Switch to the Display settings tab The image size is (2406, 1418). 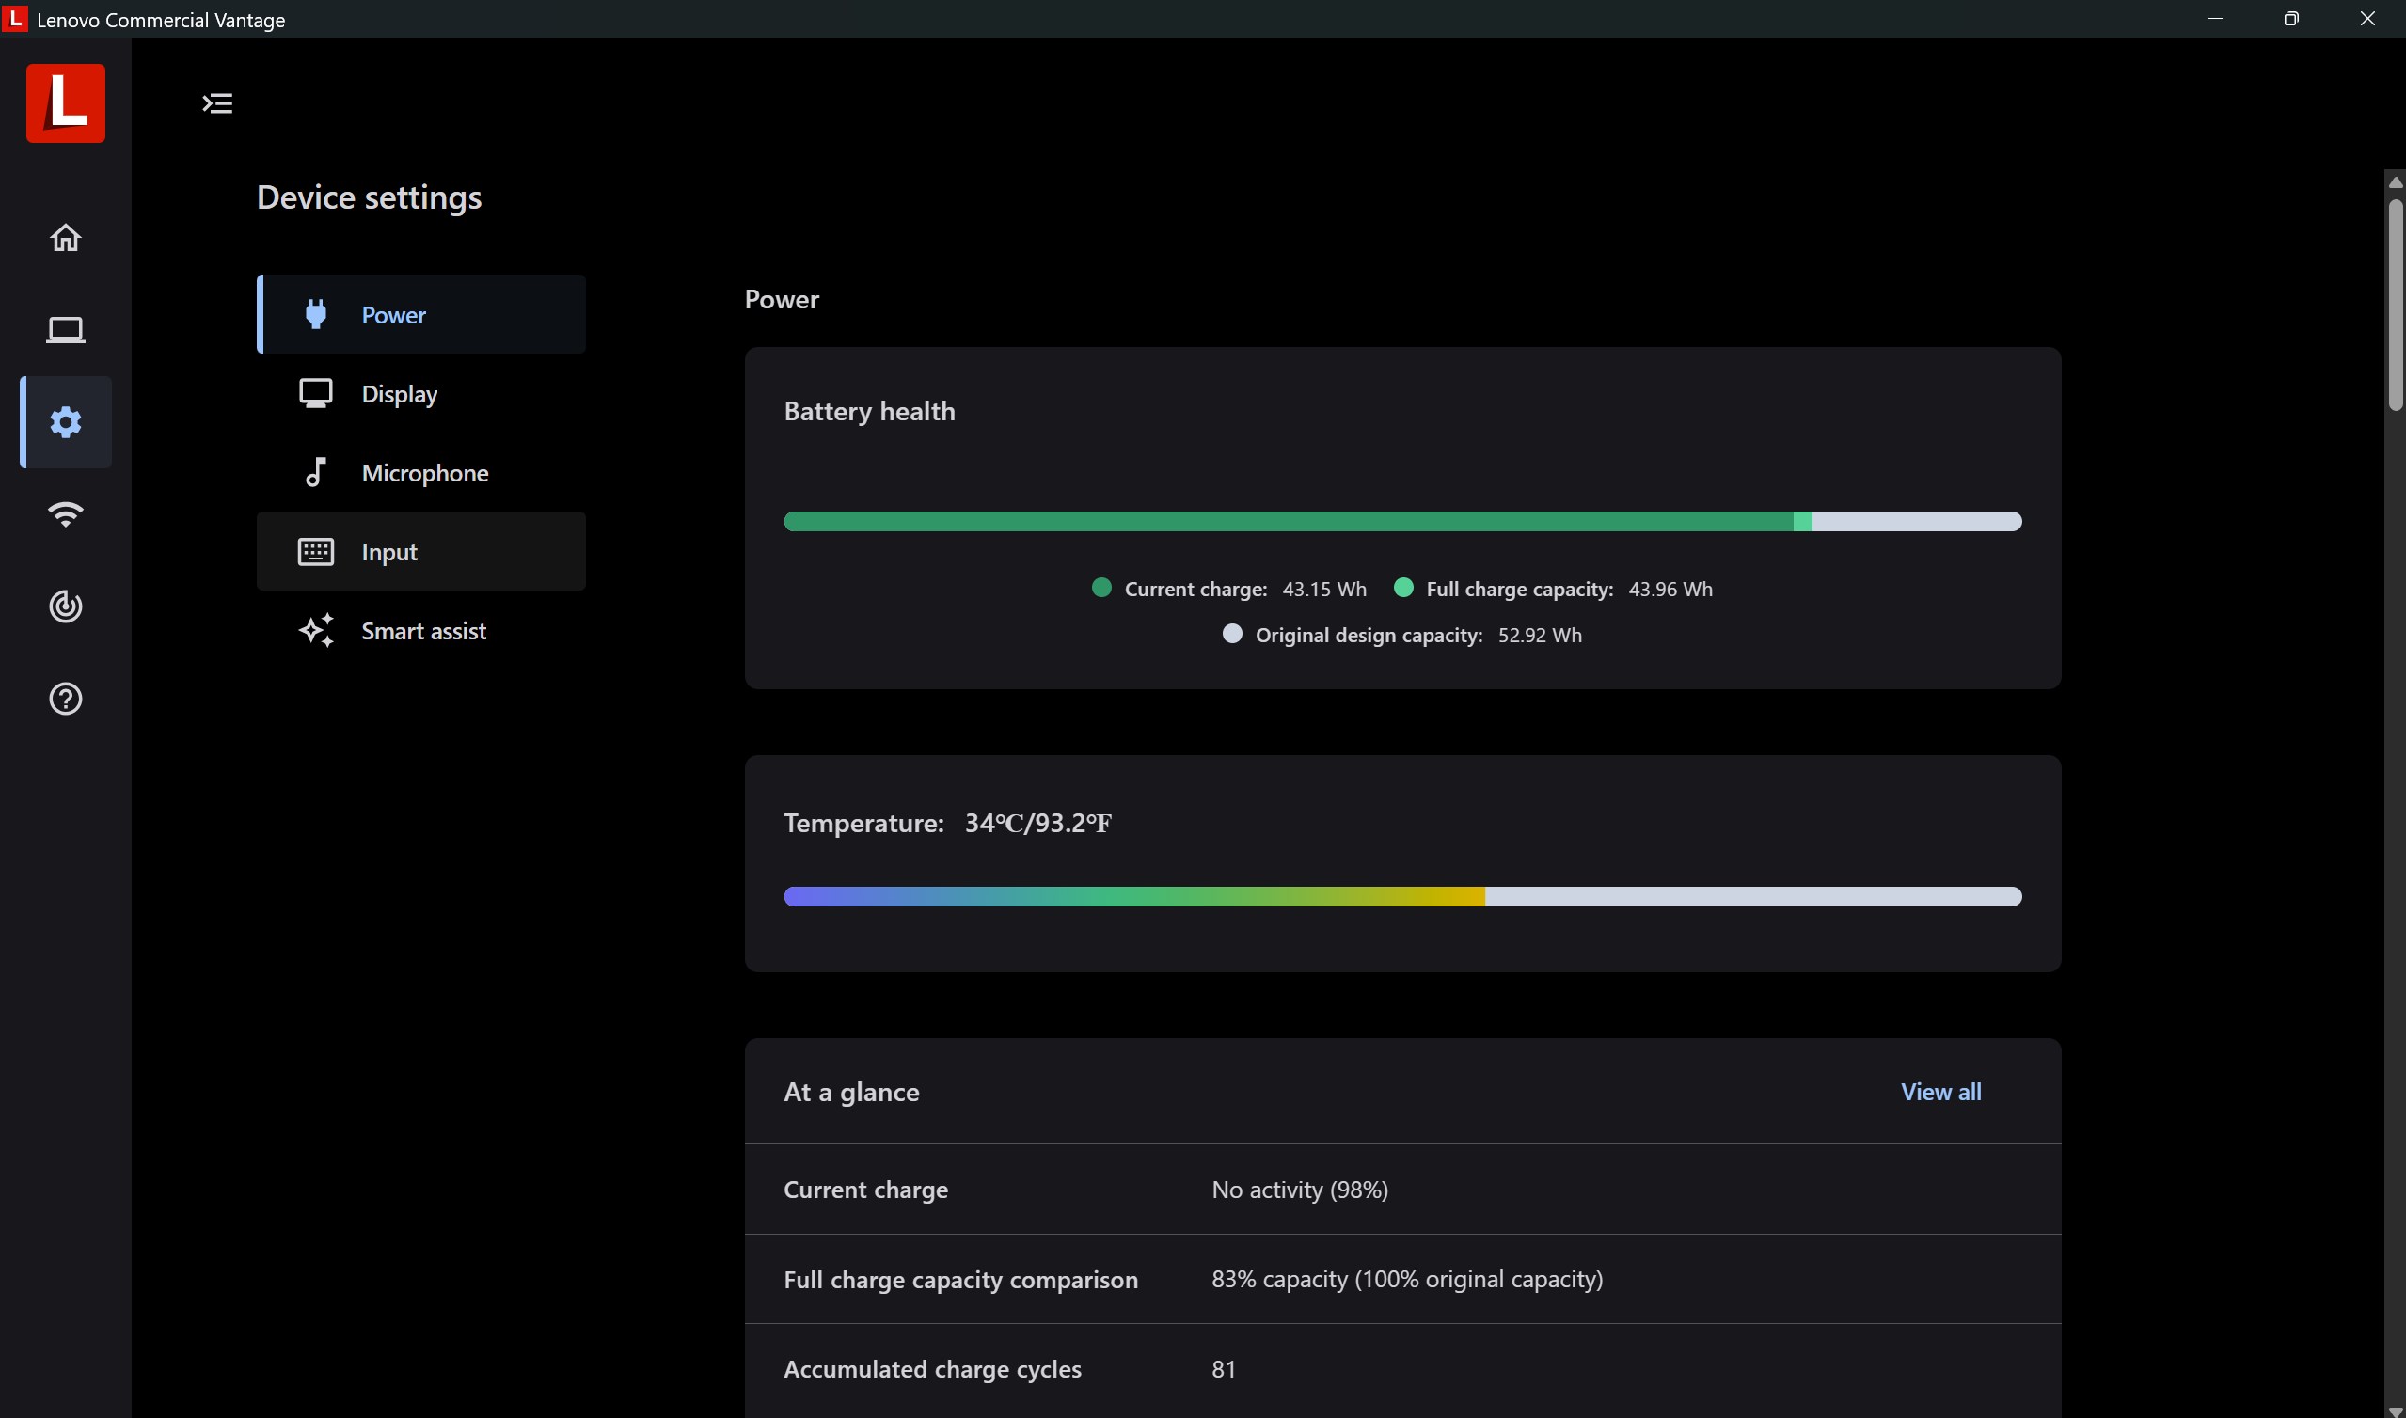[421, 394]
